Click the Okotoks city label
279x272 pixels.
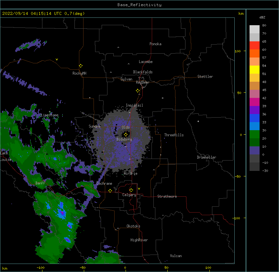click(x=133, y=226)
